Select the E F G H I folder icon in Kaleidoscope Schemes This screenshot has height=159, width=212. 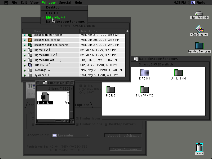click(144, 73)
